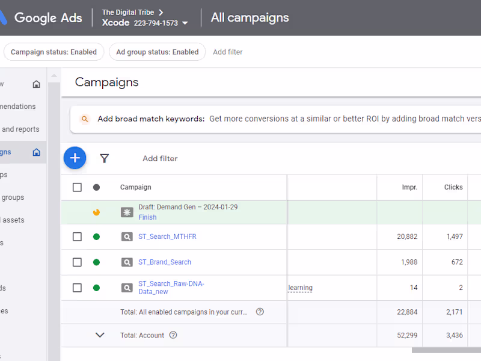Click the magnifier icon in broad match recommendation
The width and height of the screenshot is (481, 361).
coord(85,119)
